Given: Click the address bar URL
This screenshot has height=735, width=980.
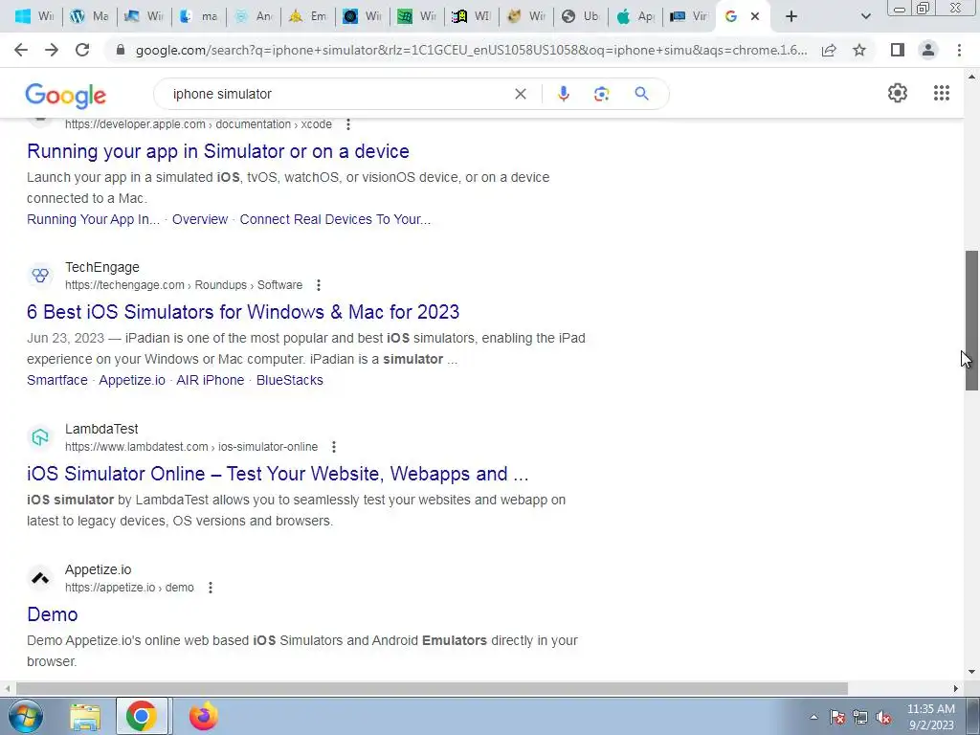Looking at the screenshot, I should click(x=471, y=50).
